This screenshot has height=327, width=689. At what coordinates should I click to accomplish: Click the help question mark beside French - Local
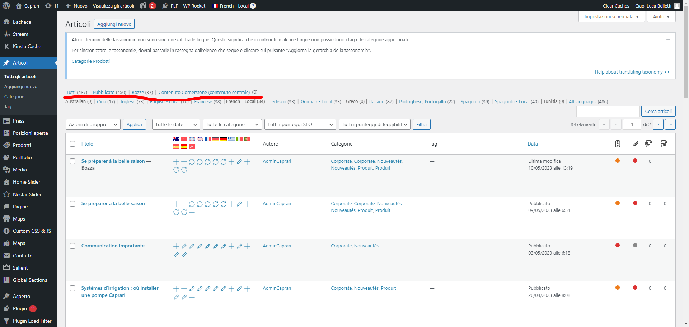pyautogui.click(x=253, y=6)
